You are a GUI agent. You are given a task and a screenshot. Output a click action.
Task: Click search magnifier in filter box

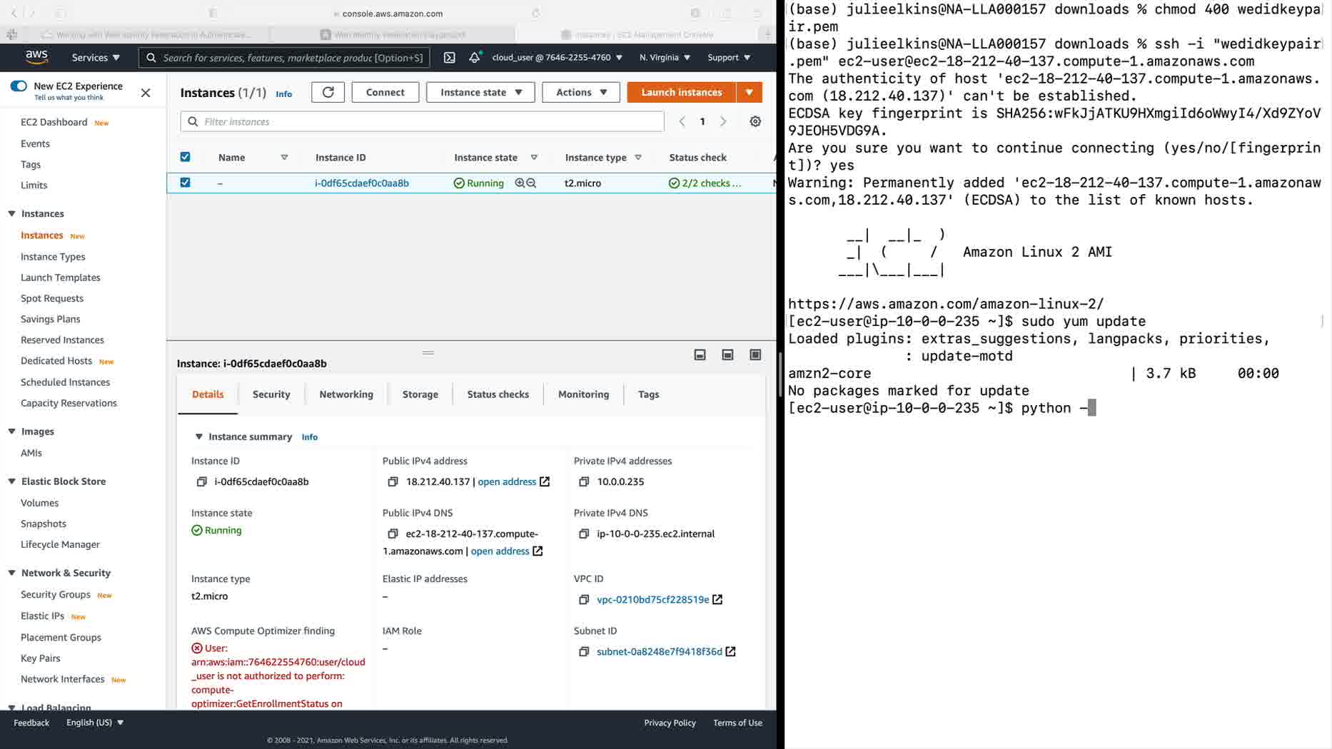pyautogui.click(x=193, y=121)
